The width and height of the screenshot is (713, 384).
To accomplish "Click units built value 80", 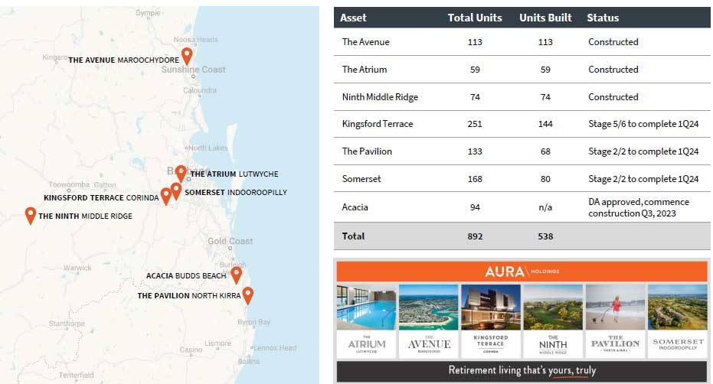I will tap(545, 179).
